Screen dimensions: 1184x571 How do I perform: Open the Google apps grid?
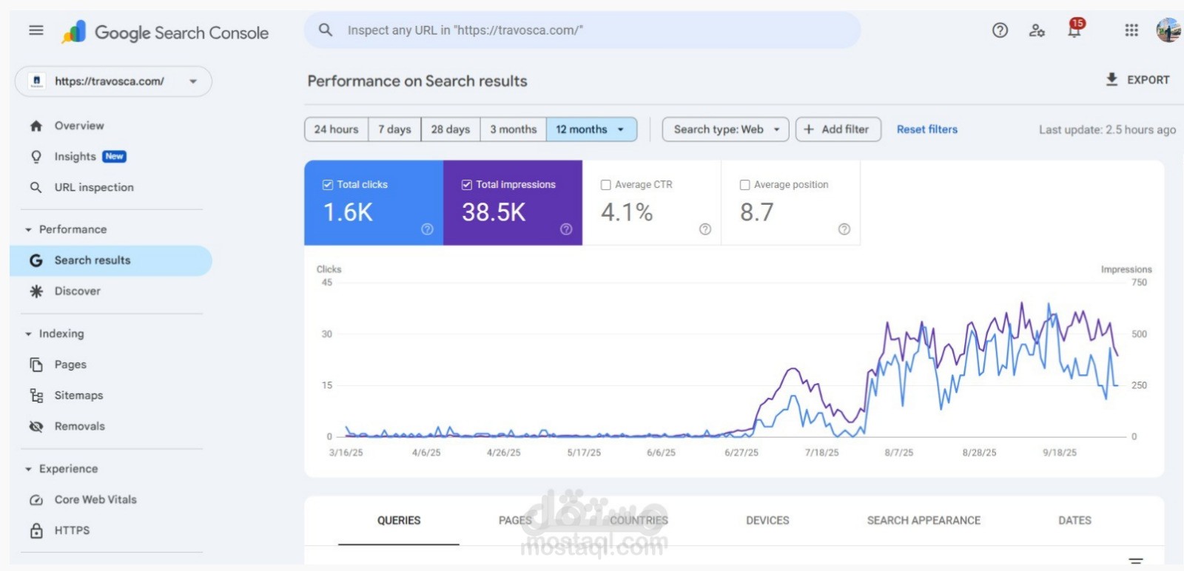click(1131, 30)
